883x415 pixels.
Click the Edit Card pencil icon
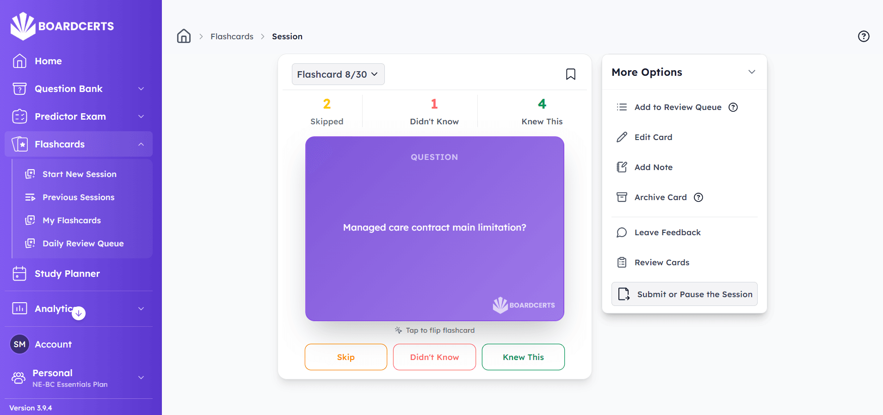[x=622, y=137]
